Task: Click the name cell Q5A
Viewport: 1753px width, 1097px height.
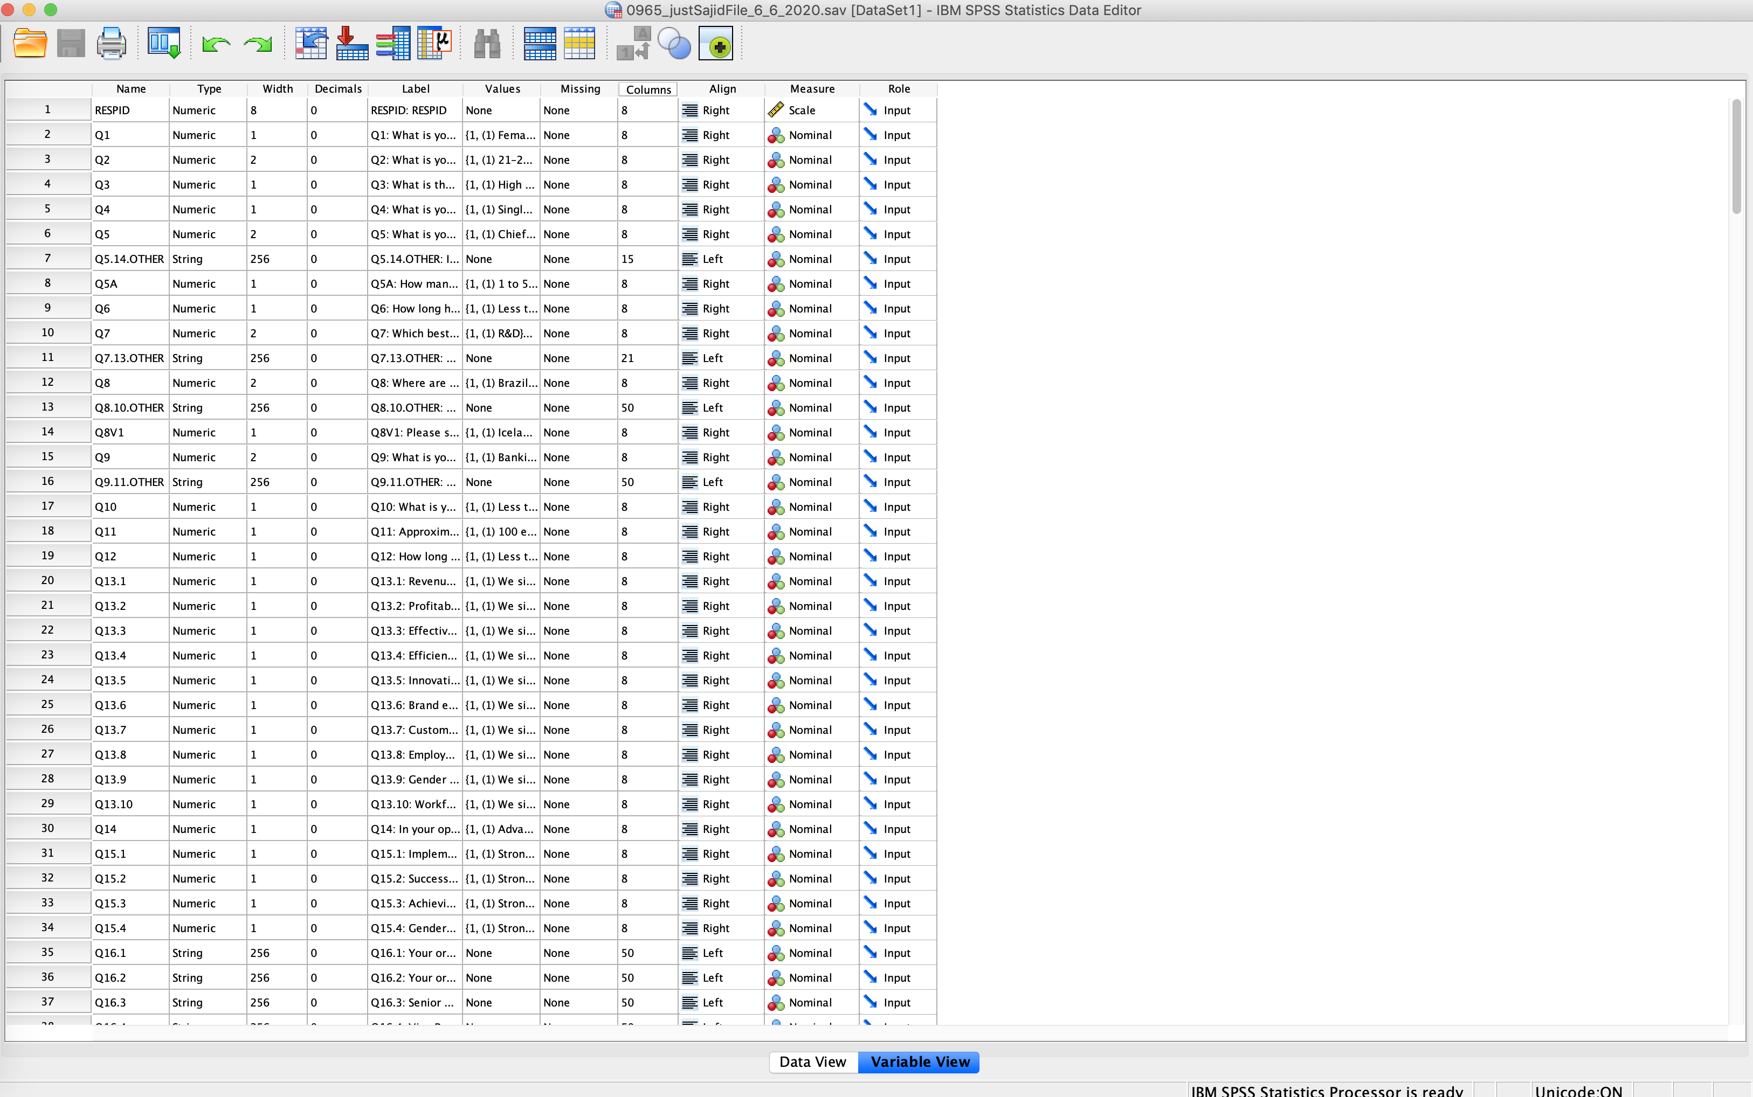Action: click(x=130, y=284)
